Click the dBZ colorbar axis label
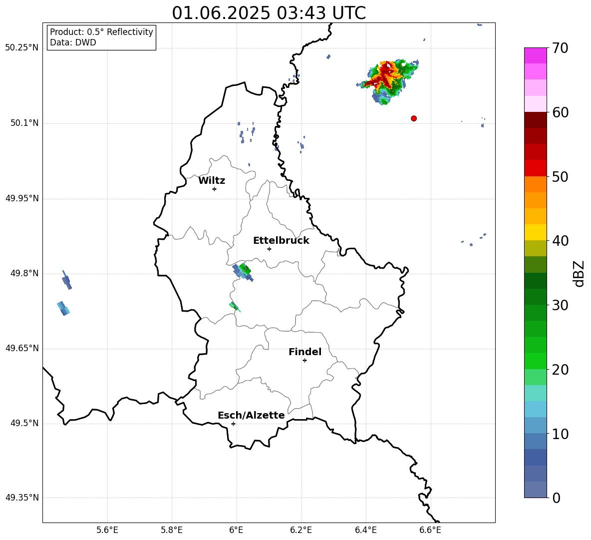 579,273
